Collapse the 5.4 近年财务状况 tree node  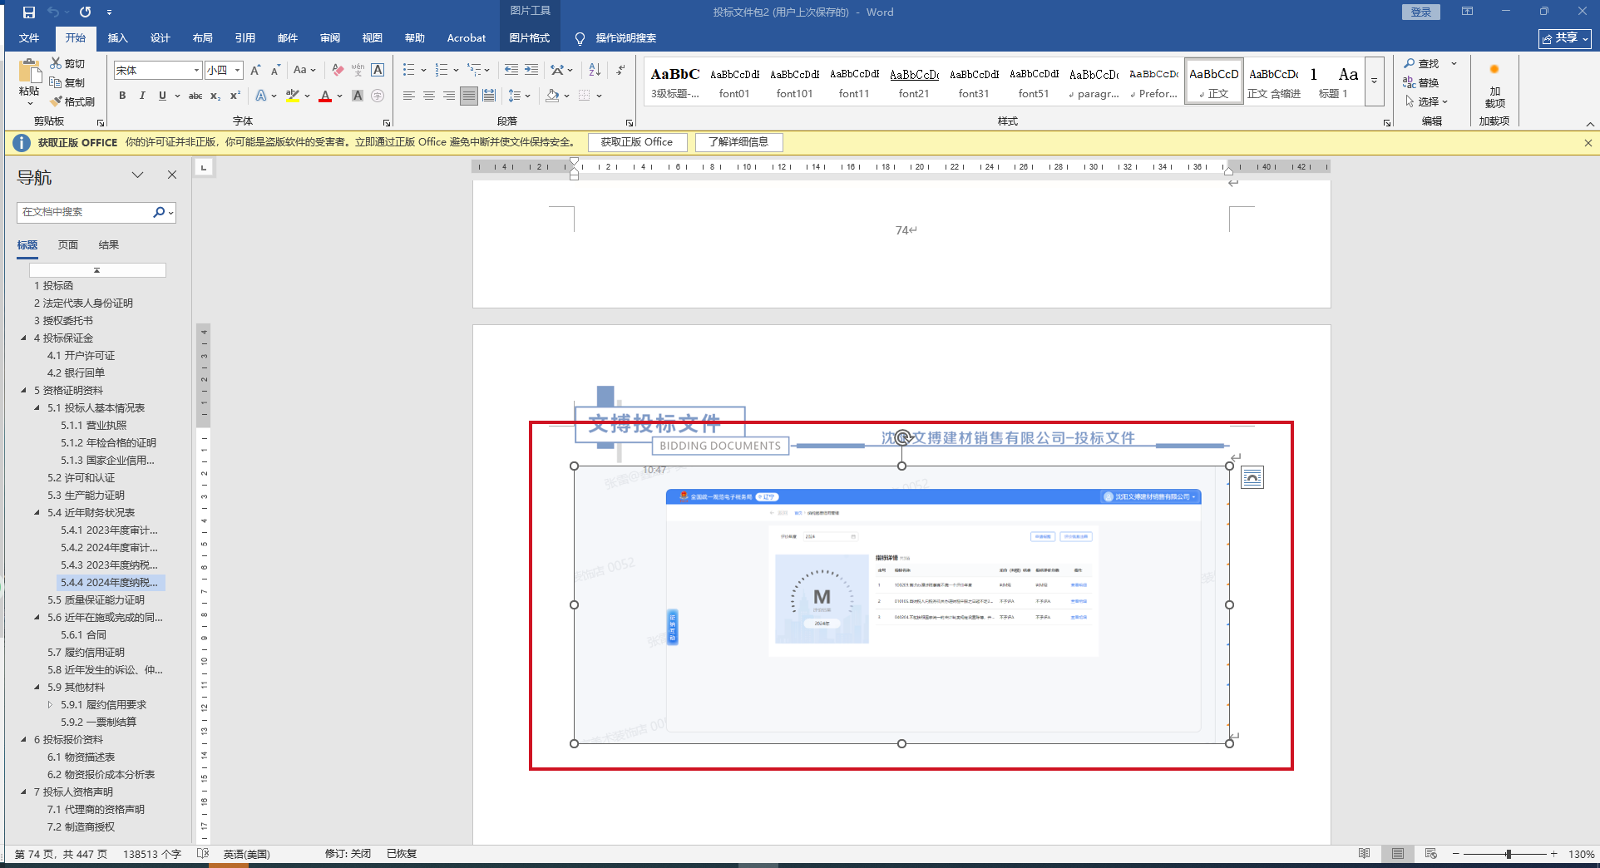click(x=37, y=513)
